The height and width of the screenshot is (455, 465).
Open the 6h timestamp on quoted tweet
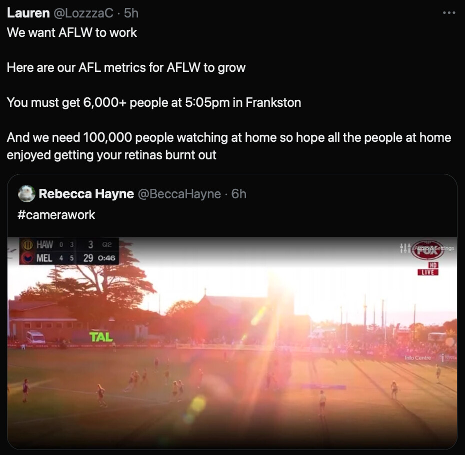pyautogui.click(x=238, y=194)
